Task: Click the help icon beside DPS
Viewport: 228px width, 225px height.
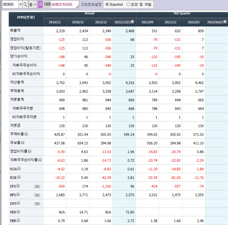Action: pyautogui.click(x=18, y=203)
